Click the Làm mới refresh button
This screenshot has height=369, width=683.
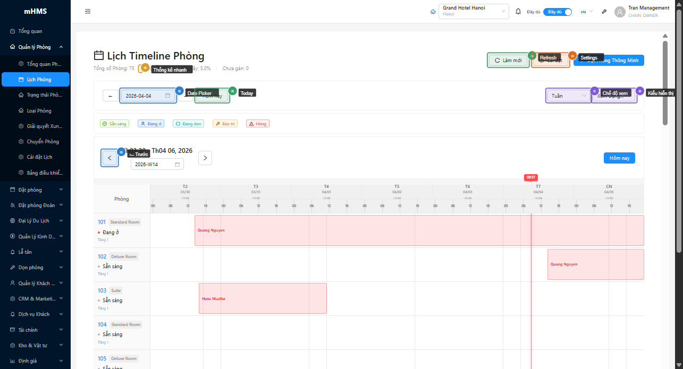[x=508, y=61]
